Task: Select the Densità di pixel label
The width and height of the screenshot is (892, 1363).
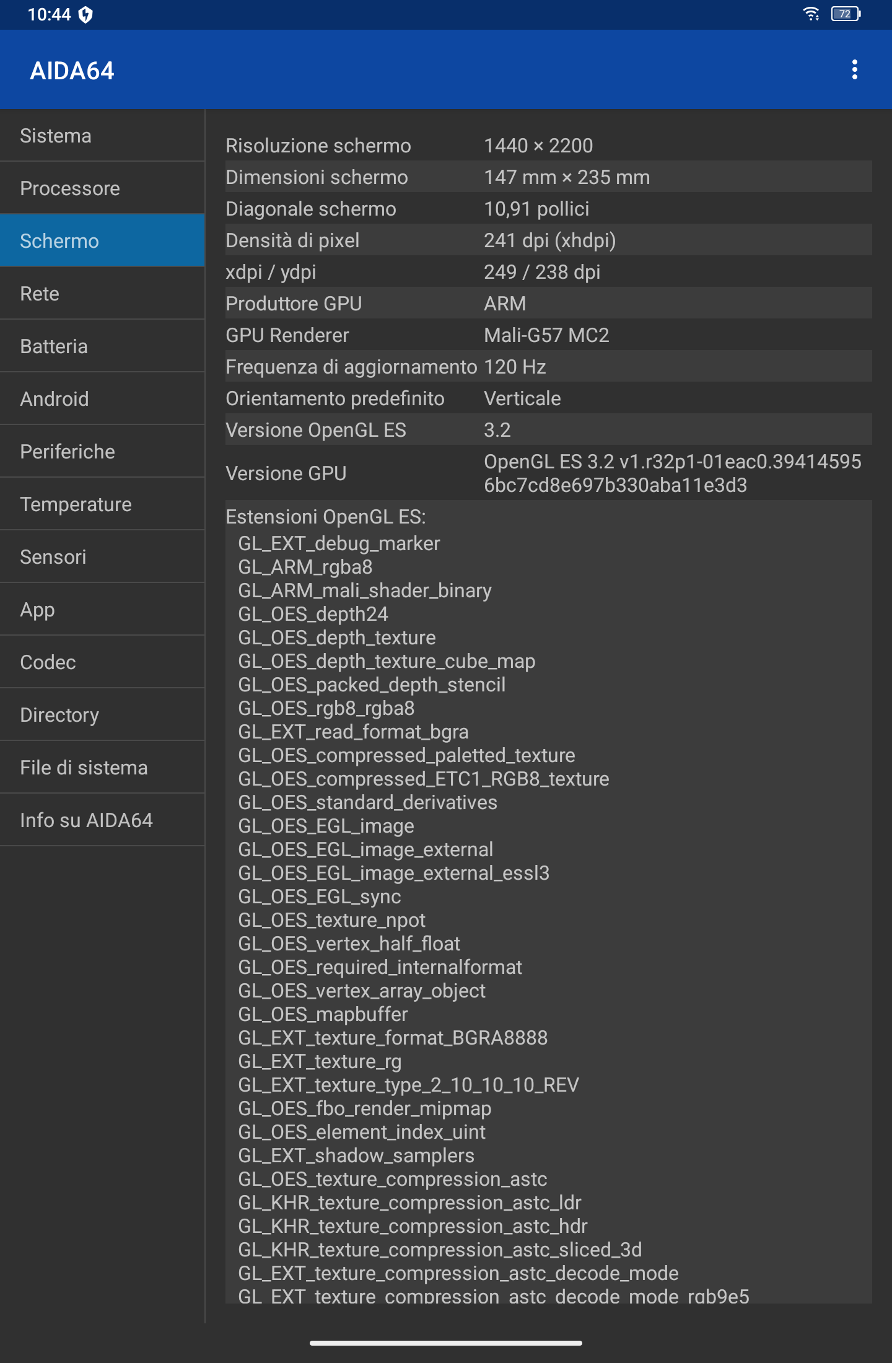Action: [292, 240]
